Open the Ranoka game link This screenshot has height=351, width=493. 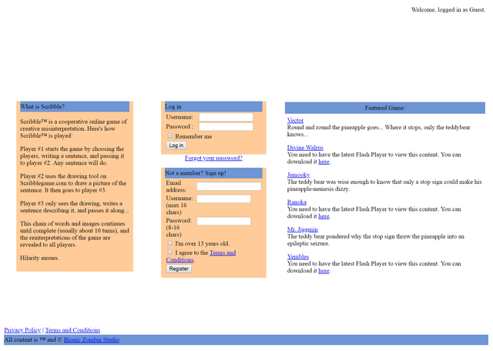point(297,202)
